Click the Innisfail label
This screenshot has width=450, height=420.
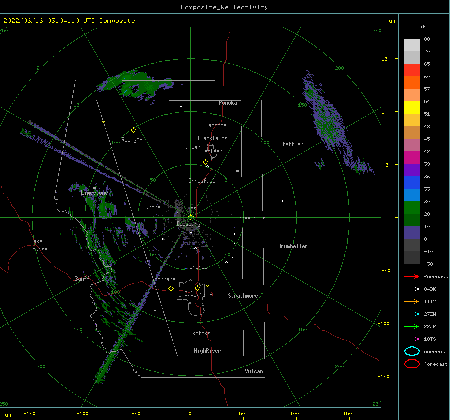pyautogui.click(x=202, y=181)
